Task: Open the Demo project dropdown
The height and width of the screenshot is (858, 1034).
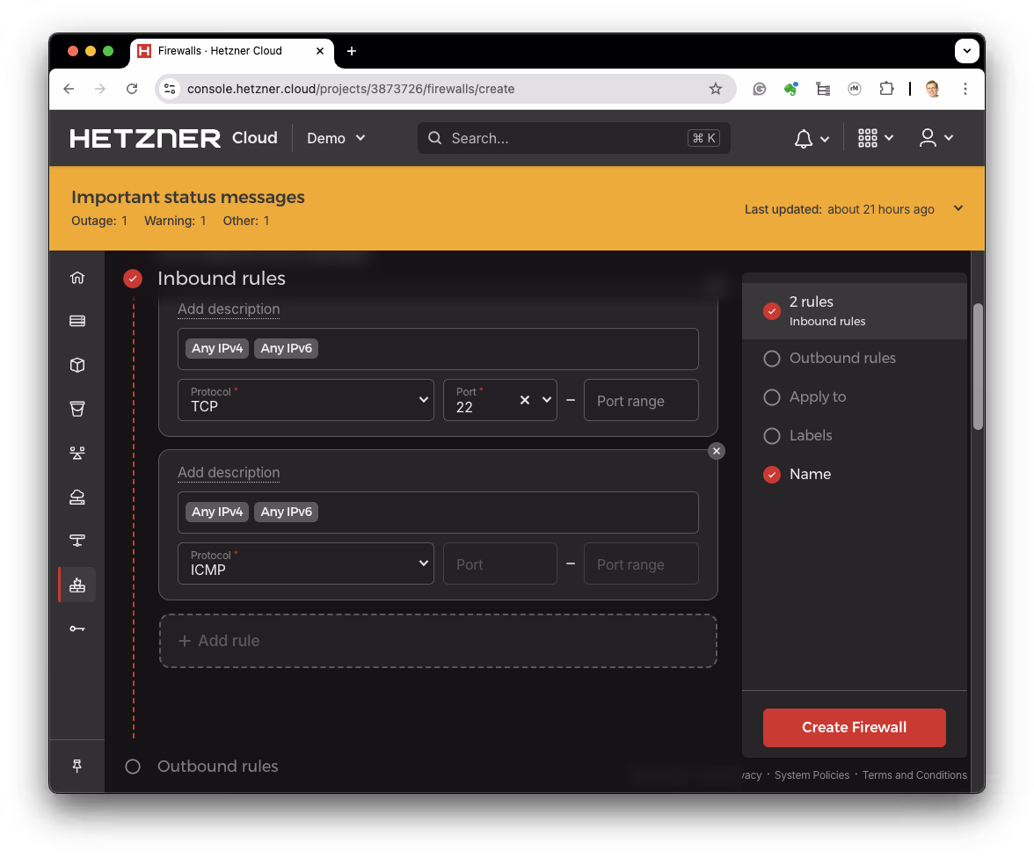Action: (336, 138)
